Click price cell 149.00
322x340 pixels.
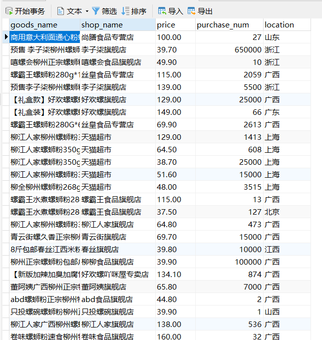click(175, 112)
